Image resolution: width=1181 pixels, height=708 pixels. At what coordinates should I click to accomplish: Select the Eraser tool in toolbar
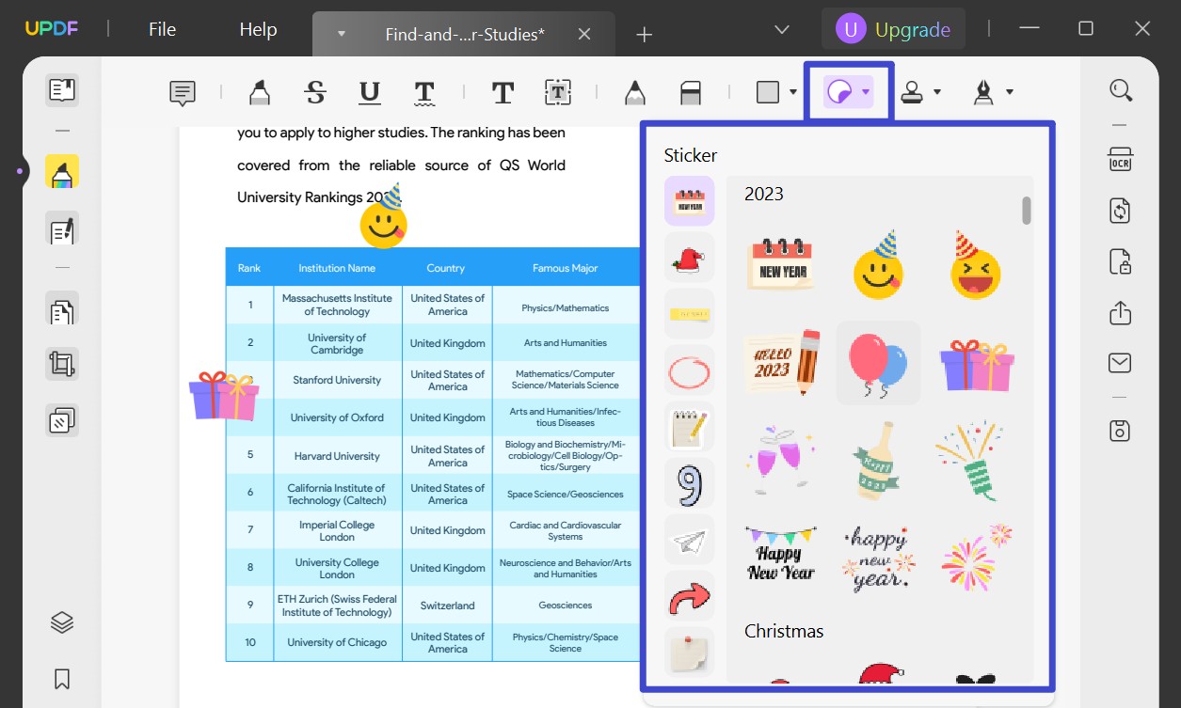tap(691, 91)
